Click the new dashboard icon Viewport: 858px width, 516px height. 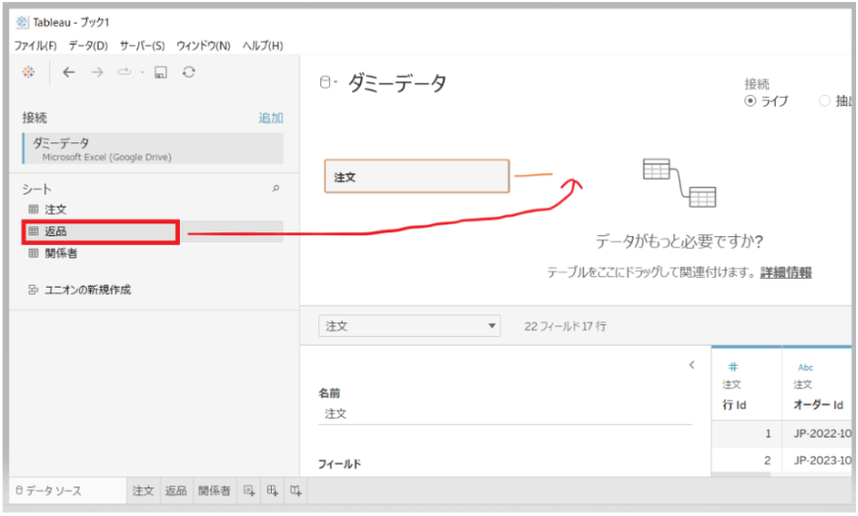pyautogui.click(x=273, y=491)
